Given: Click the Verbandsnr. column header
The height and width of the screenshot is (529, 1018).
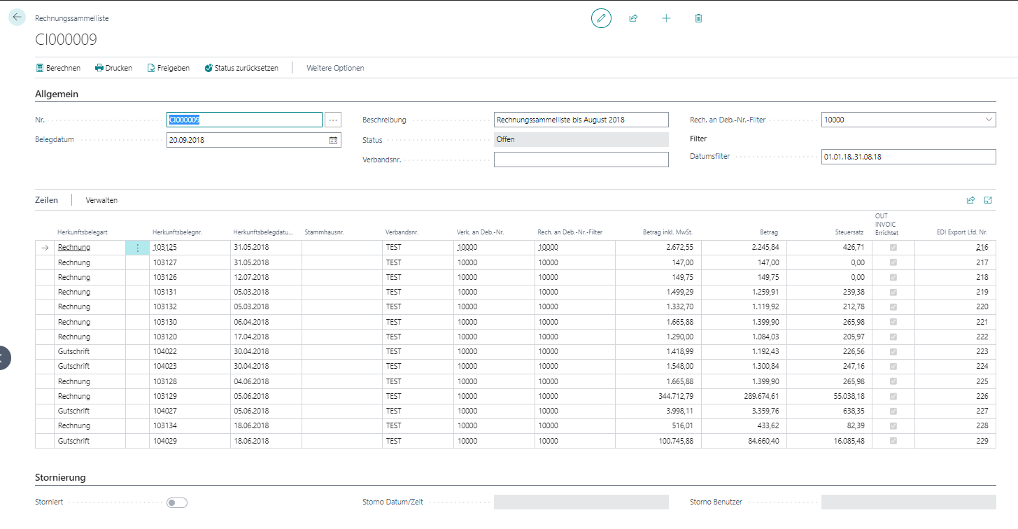Looking at the screenshot, I should click(x=402, y=232).
